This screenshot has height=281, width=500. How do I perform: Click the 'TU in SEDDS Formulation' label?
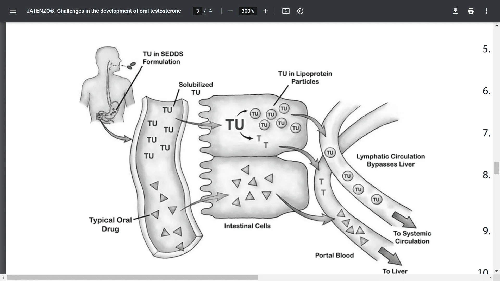(x=163, y=58)
